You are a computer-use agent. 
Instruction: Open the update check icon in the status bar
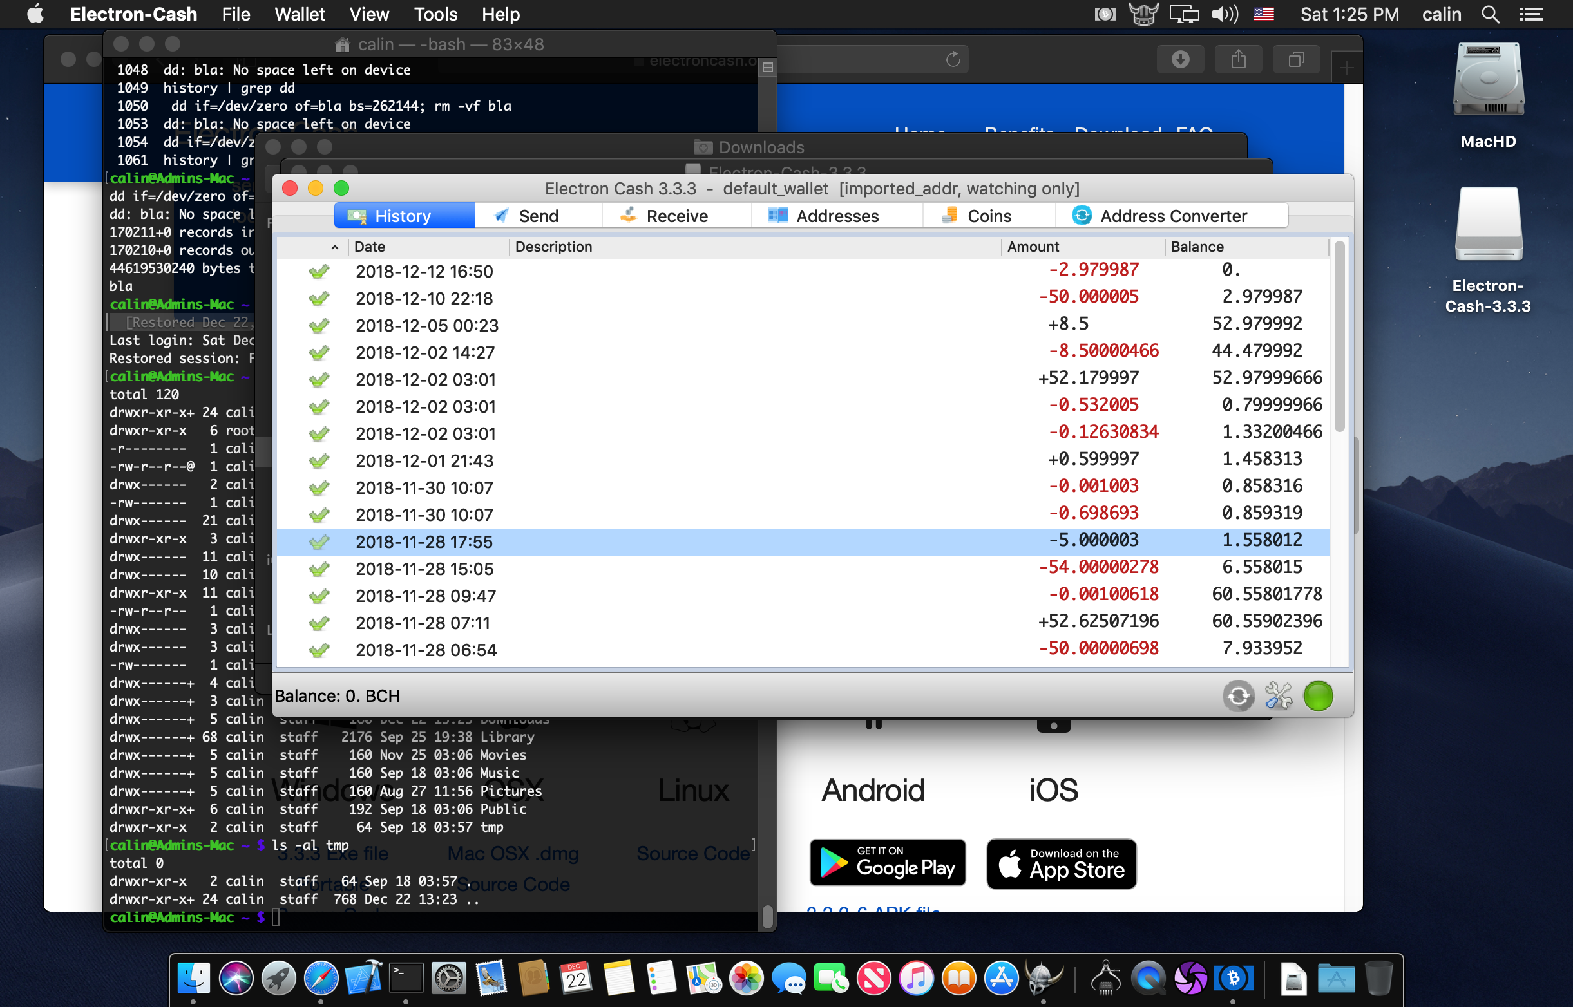pos(1238,696)
